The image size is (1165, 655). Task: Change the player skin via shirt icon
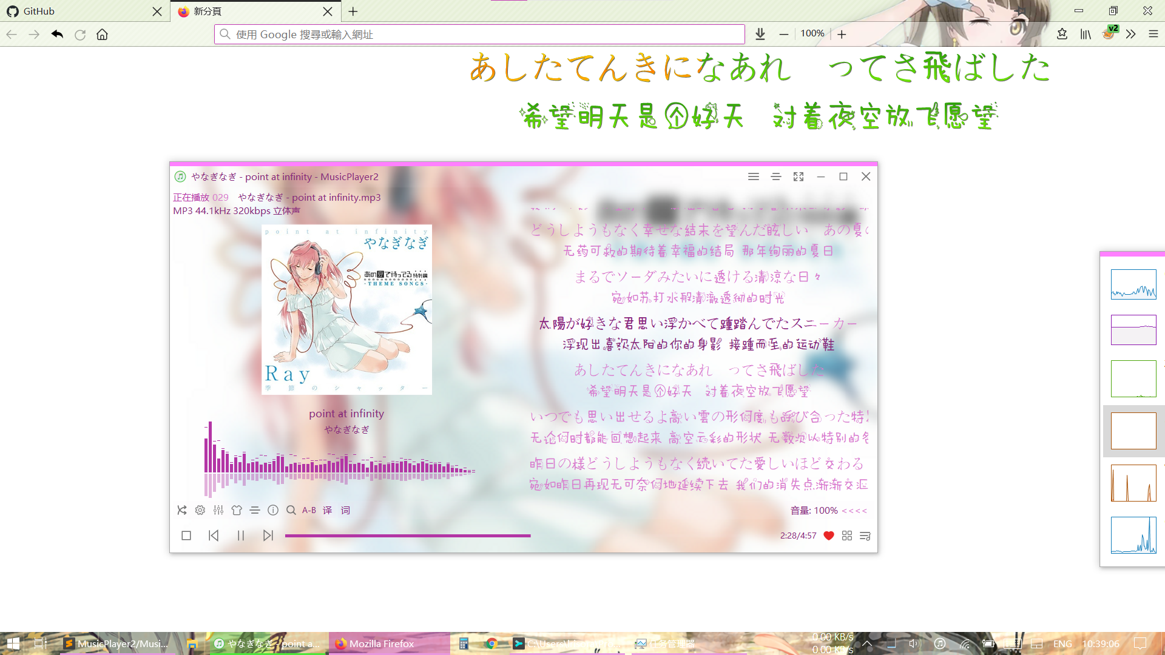coord(237,510)
